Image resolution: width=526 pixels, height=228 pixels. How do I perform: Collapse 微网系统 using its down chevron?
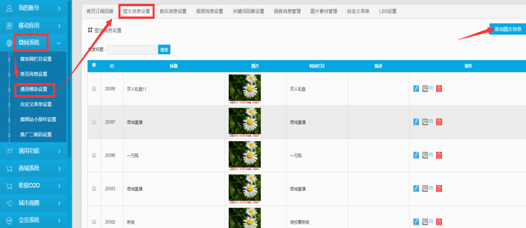tap(59, 43)
